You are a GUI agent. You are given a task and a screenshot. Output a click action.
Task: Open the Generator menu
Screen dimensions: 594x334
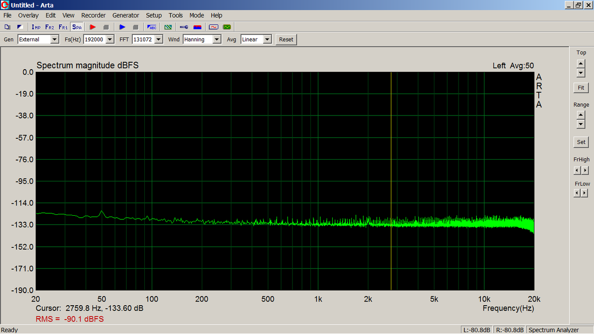126,15
